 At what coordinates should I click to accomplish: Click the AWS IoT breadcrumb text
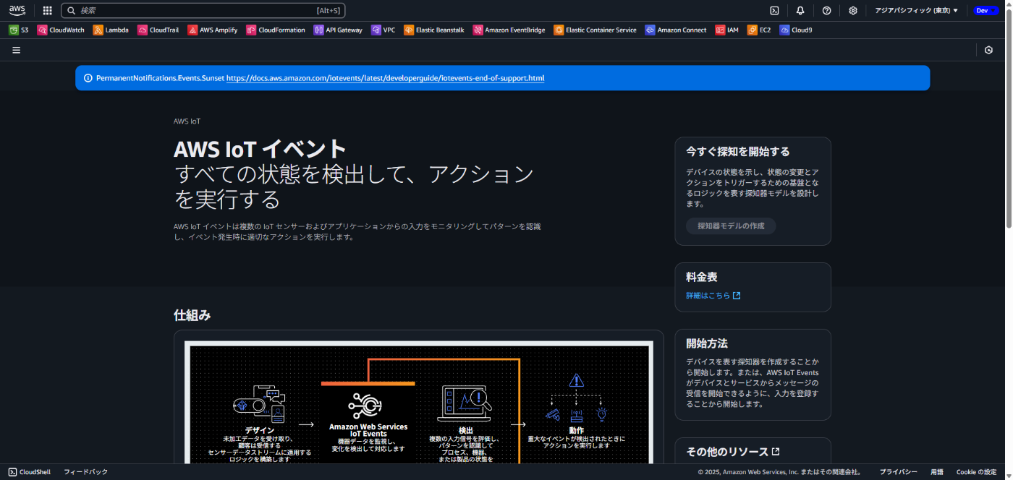pyautogui.click(x=187, y=121)
